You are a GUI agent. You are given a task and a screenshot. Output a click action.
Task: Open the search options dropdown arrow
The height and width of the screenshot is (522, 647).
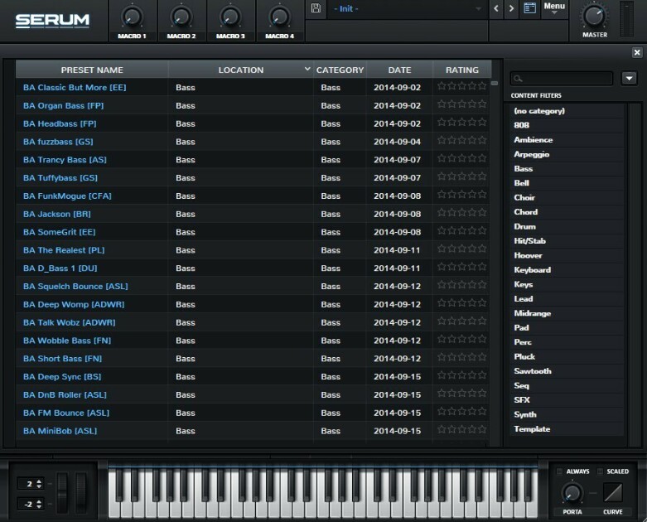coord(629,78)
